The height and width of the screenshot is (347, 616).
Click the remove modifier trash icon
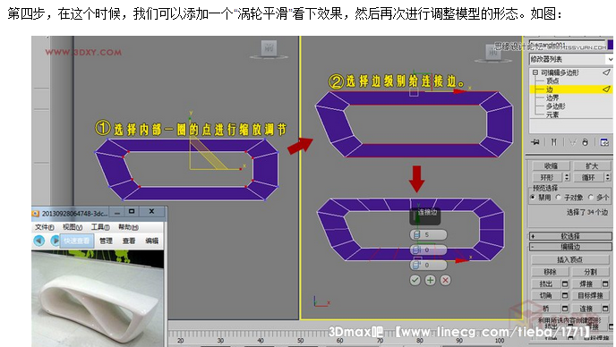click(x=585, y=142)
